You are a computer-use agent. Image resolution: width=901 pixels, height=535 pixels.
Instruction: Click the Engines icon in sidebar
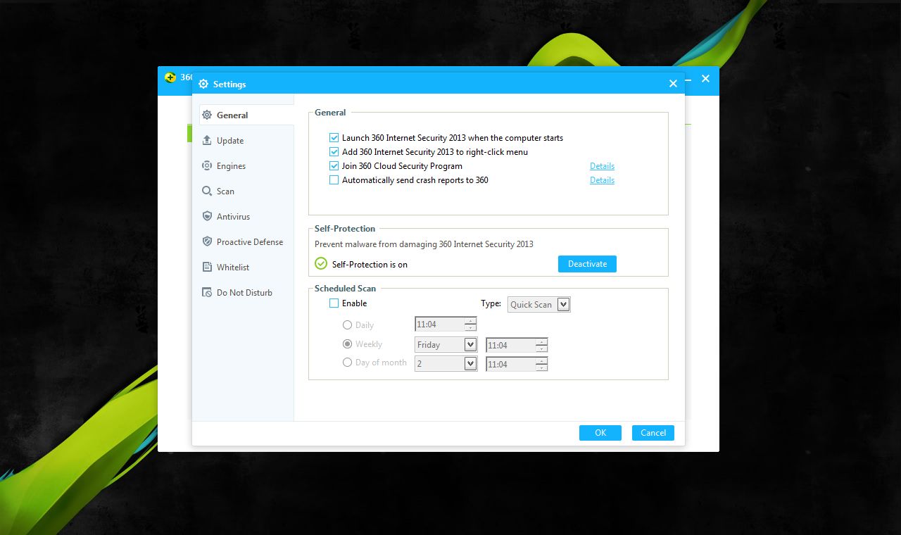(x=207, y=165)
